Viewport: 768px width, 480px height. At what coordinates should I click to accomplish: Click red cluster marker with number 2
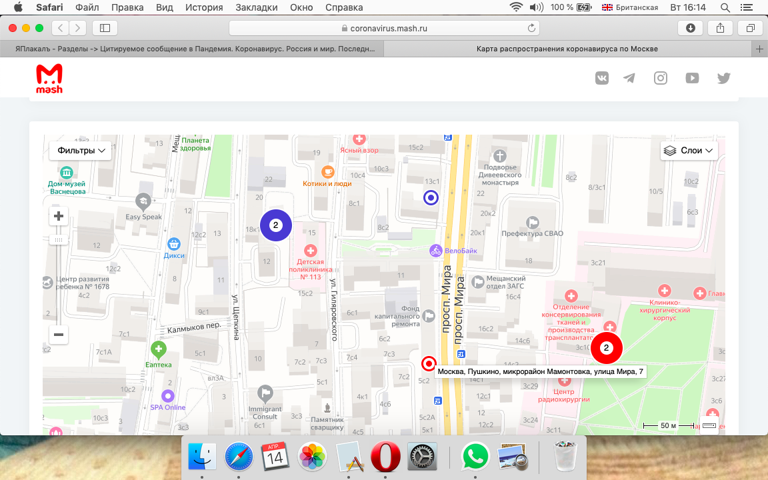pos(607,348)
